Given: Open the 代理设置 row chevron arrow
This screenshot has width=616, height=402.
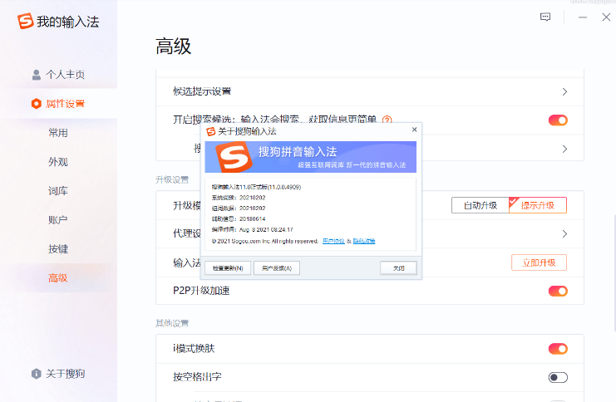Looking at the screenshot, I should tap(564, 233).
